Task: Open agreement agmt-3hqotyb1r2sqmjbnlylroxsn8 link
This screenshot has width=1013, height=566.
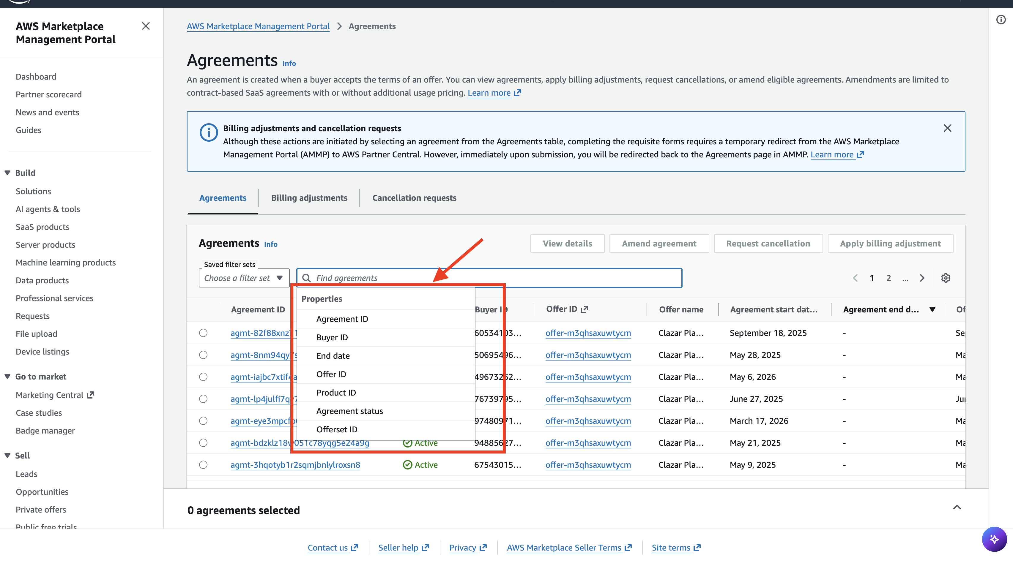Action: coord(295,465)
